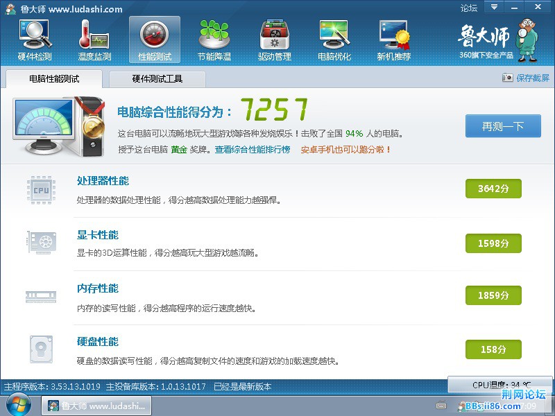Open 电脑优化 computer optimization
555x416 pixels.
coord(334,41)
